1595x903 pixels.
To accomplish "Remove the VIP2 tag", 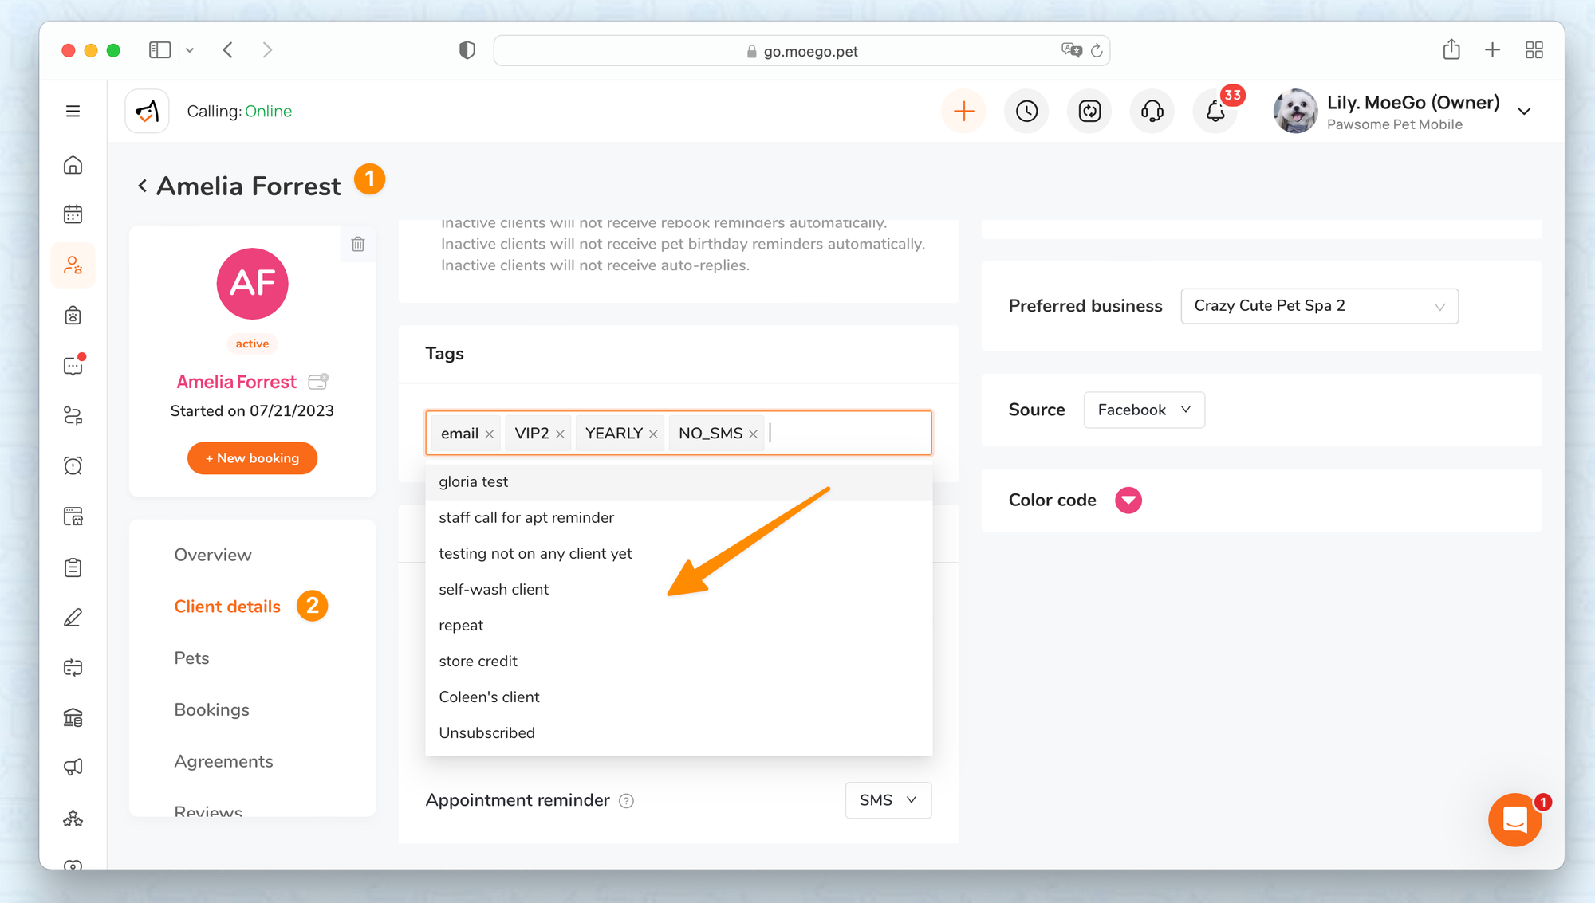I will click(561, 434).
